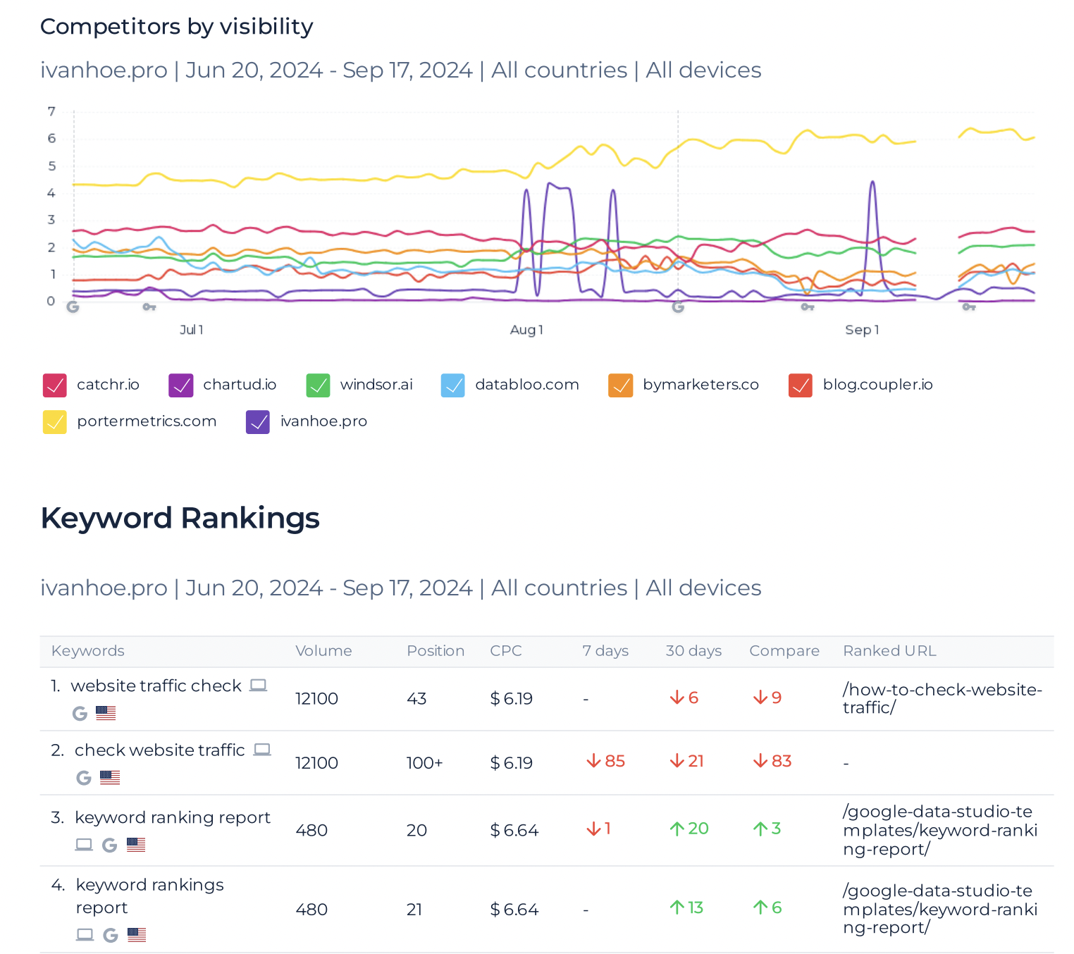1074x954 pixels.
Task: Click the 7-day change down 85
Action: pyautogui.click(x=605, y=761)
